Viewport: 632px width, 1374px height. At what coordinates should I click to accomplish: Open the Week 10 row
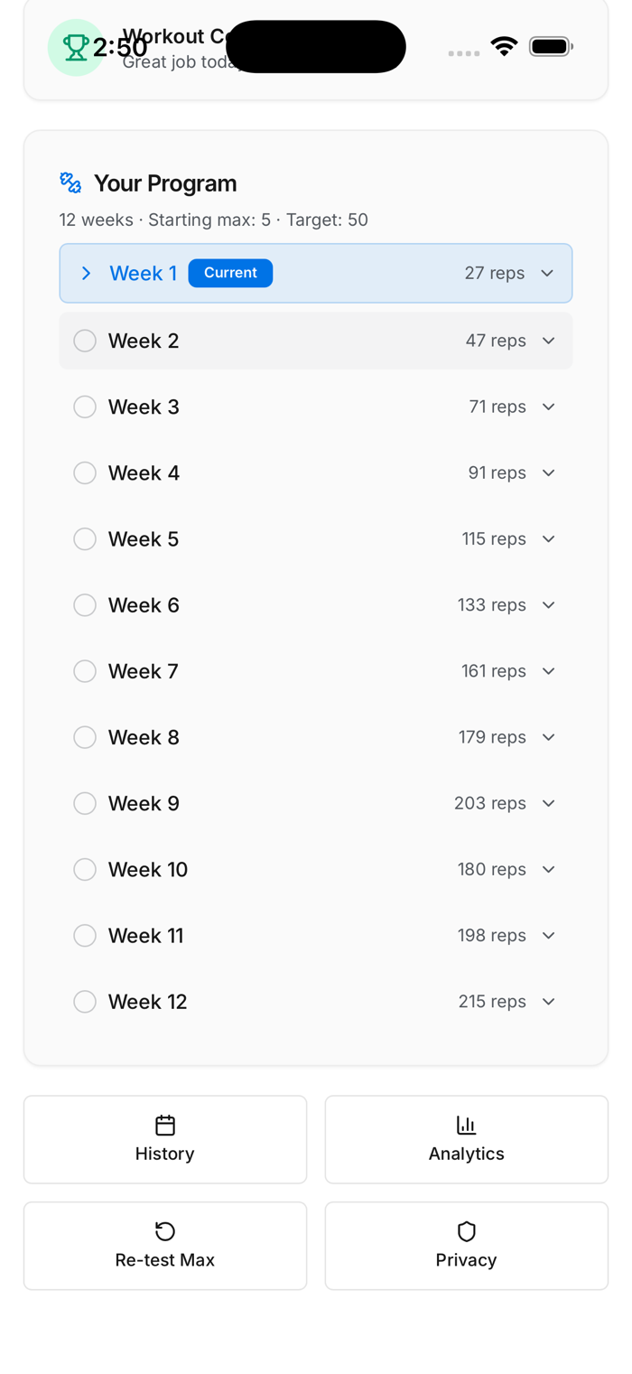coord(316,869)
